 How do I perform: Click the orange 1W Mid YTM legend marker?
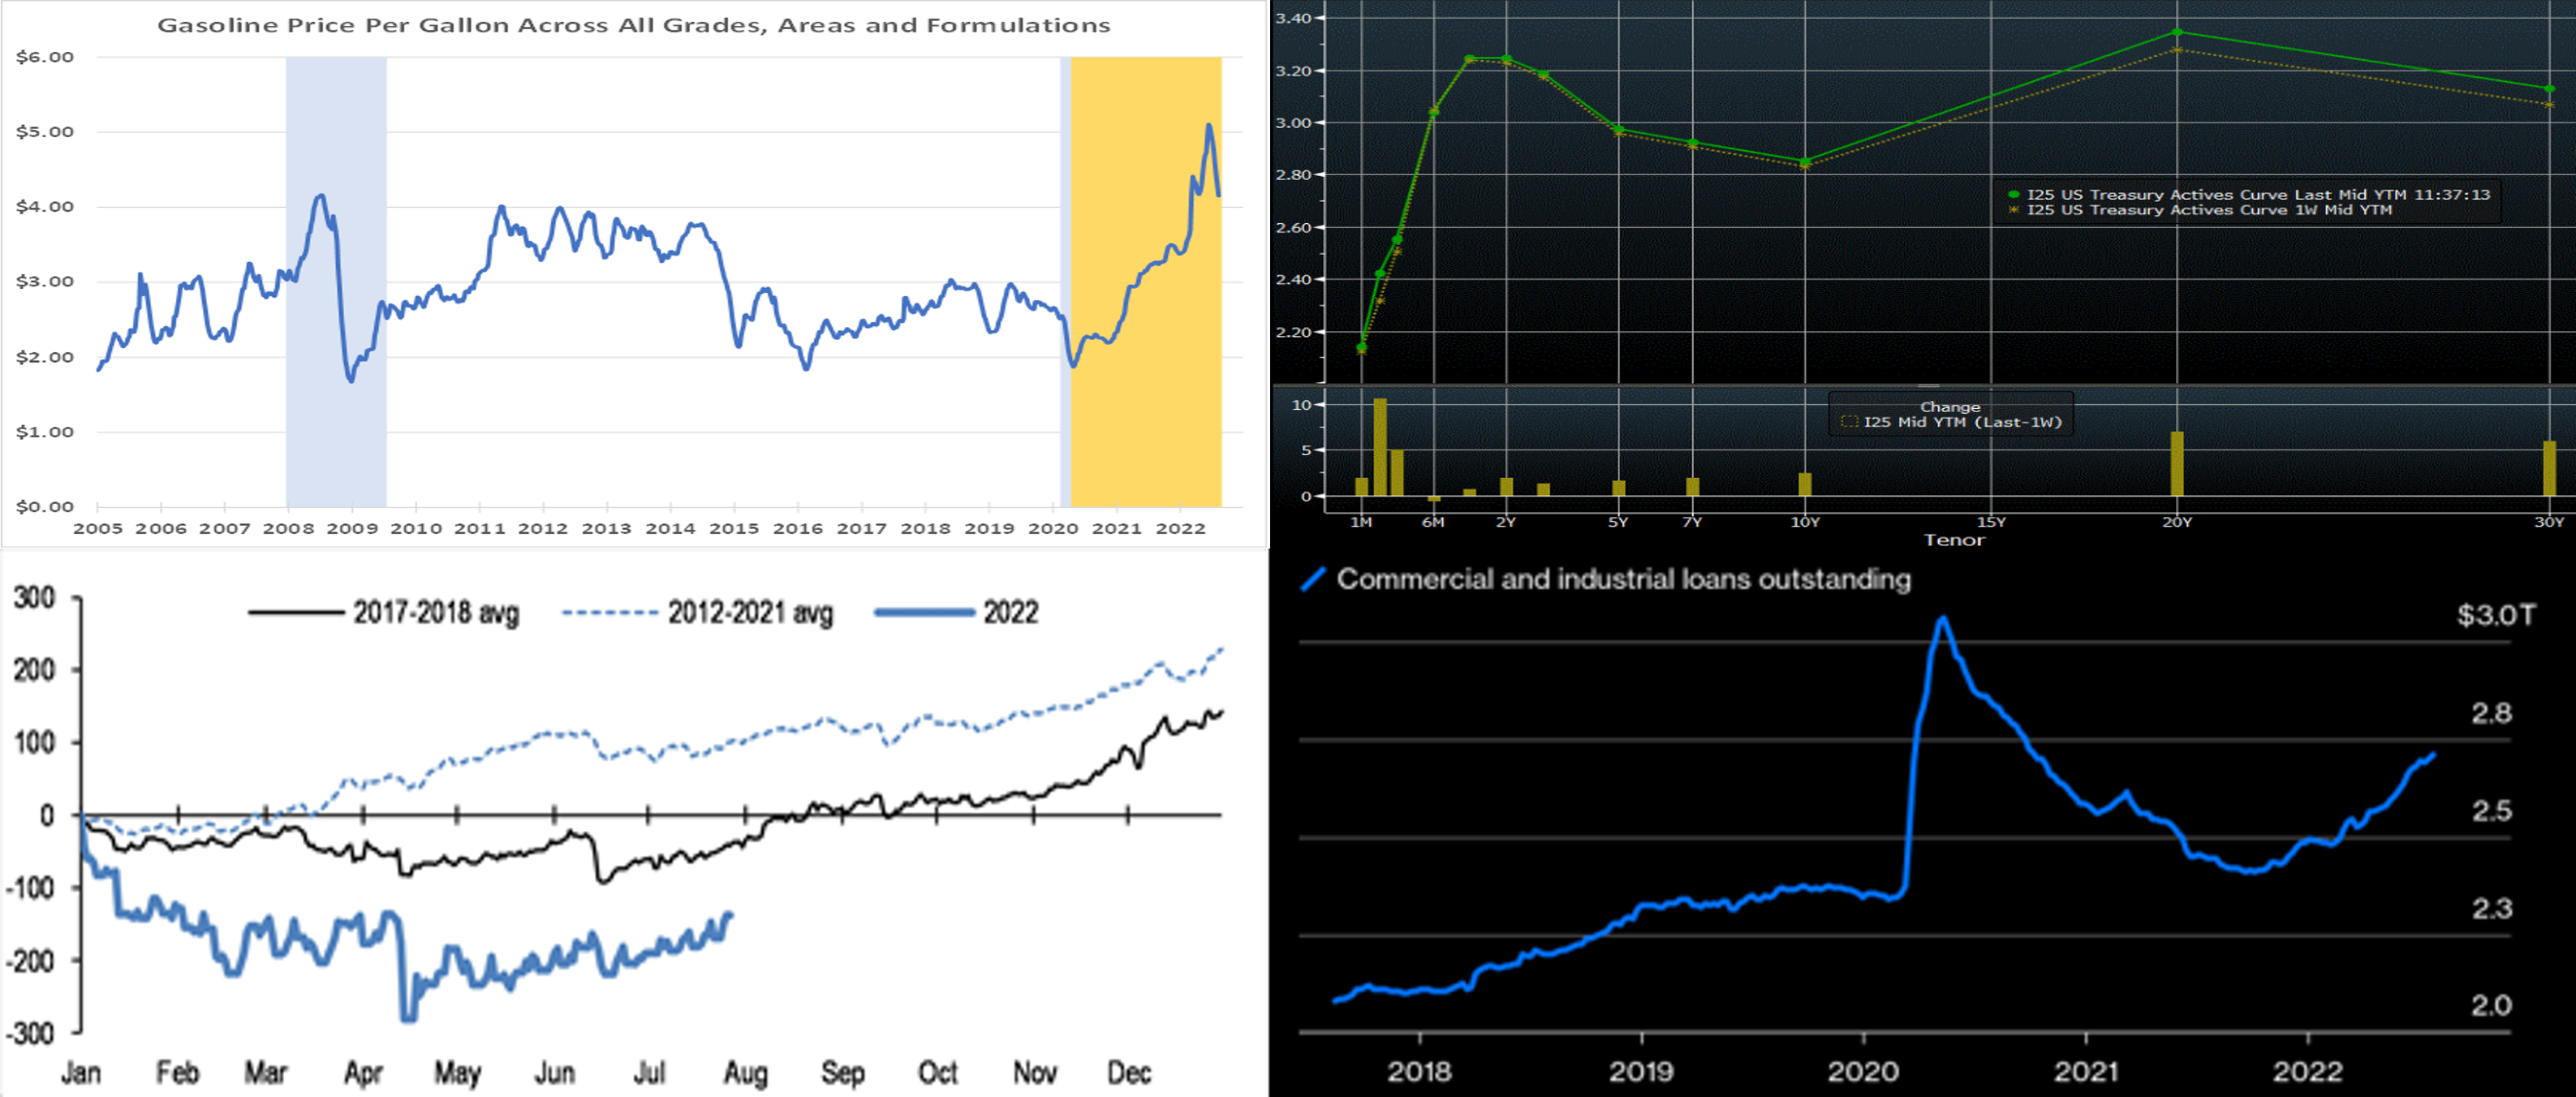(x=2014, y=210)
